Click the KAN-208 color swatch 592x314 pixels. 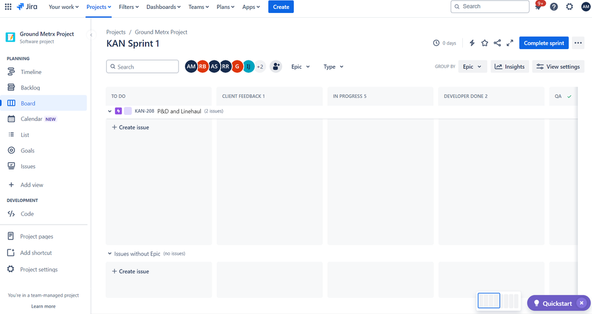(128, 111)
